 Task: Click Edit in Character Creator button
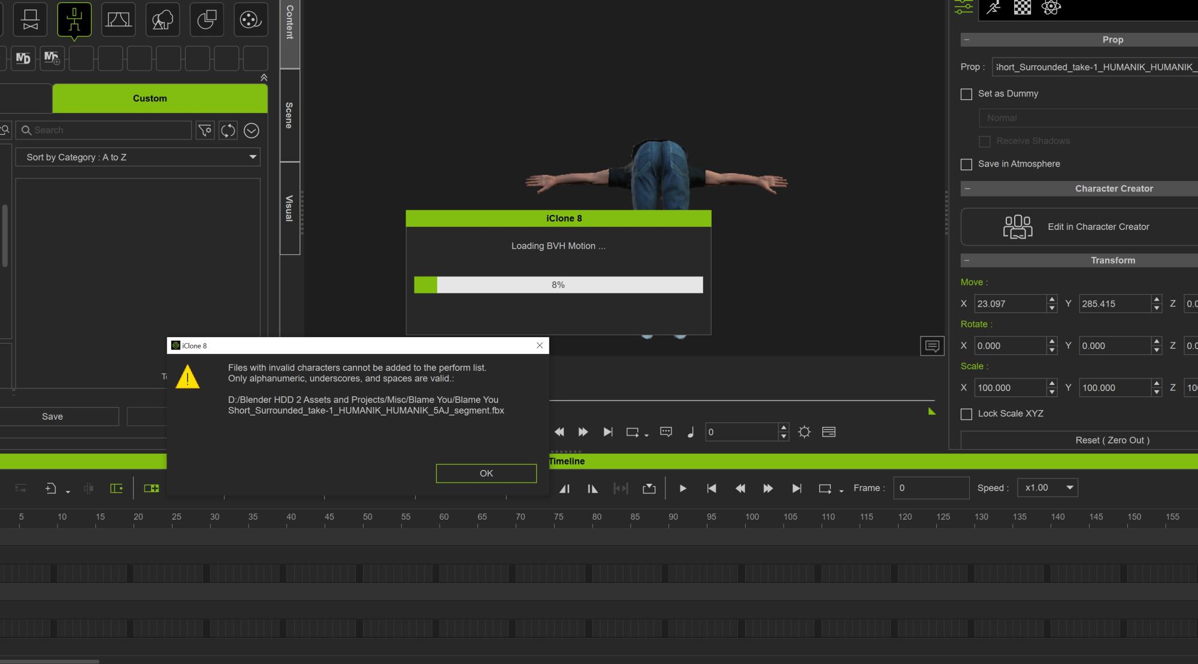point(1079,227)
